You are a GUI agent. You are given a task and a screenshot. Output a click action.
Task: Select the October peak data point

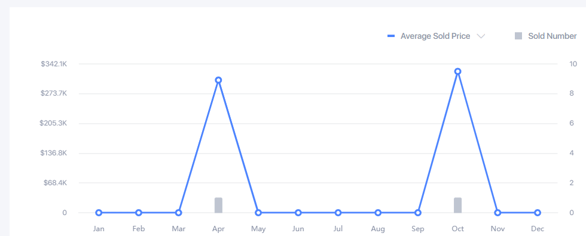[458, 71]
